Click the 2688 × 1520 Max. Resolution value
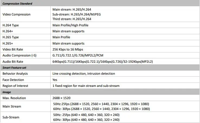This screenshot has height=123, width=200. (61, 98)
